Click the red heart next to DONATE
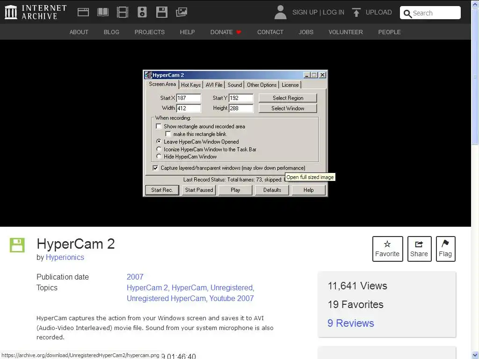The height and width of the screenshot is (359, 479). click(239, 32)
